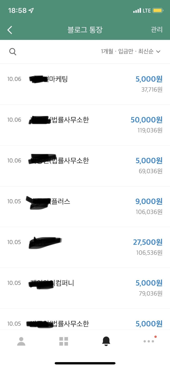Tap the profile icon in bottom tab bar
The image size is (170, 368).
tap(21, 341)
